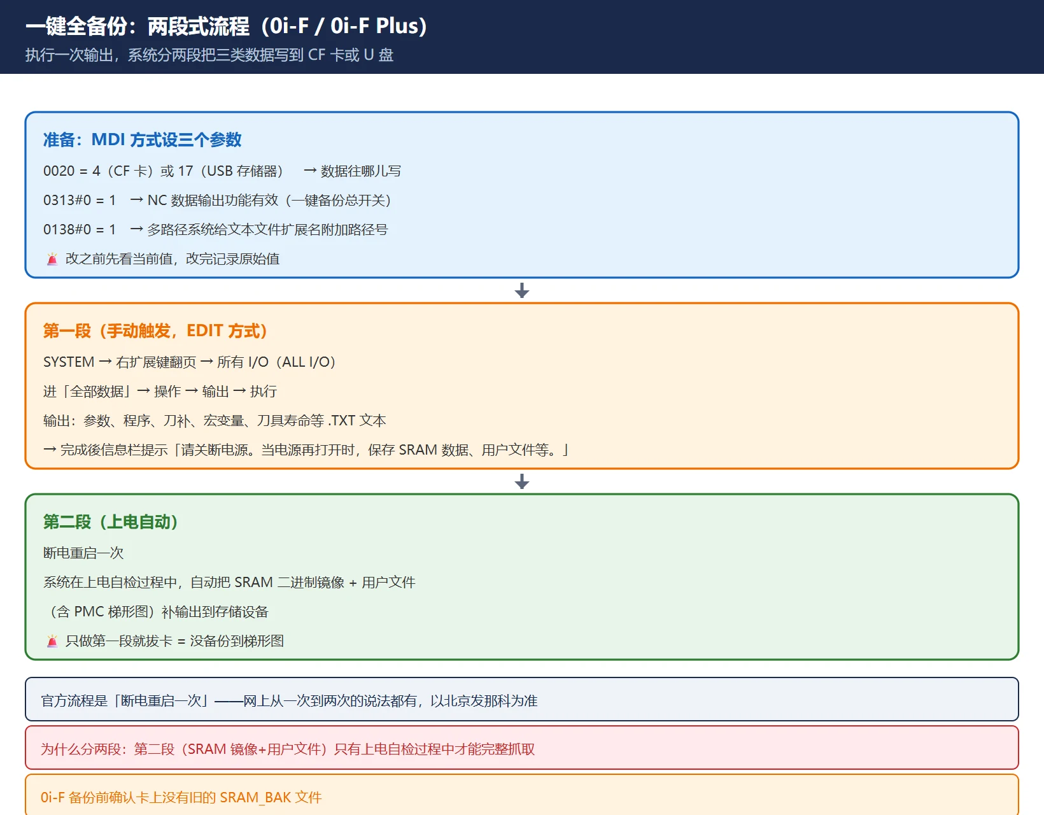Click the title 一键全备份：两段式流程
The height and width of the screenshot is (815, 1044).
[x=226, y=26]
